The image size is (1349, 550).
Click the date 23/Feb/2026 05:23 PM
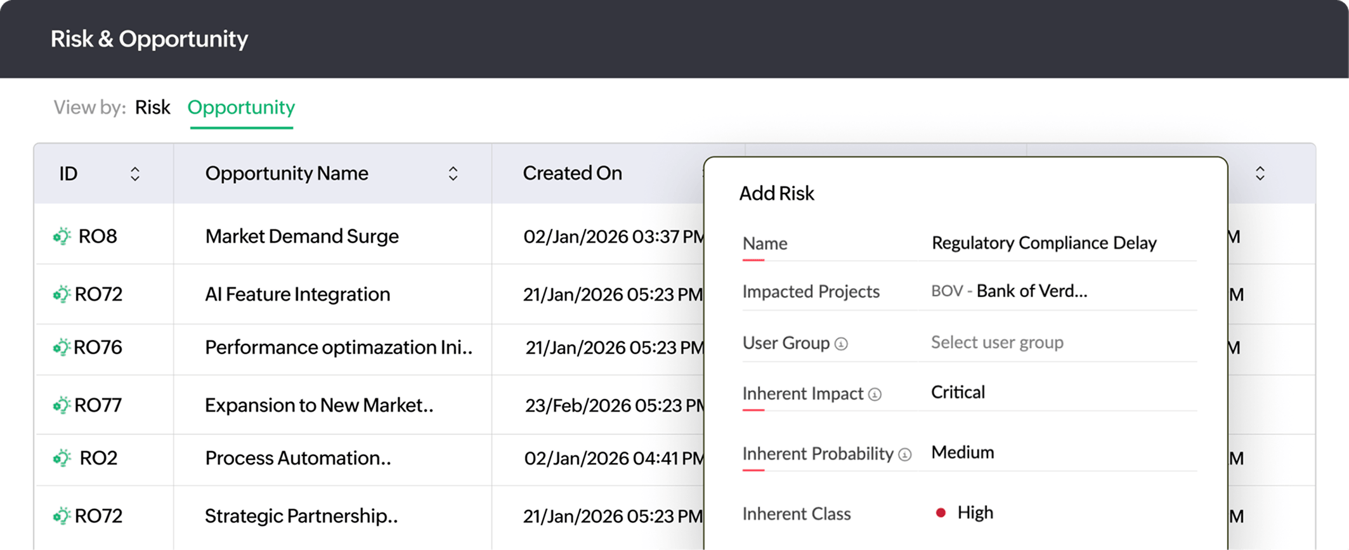pyautogui.click(x=614, y=405)
